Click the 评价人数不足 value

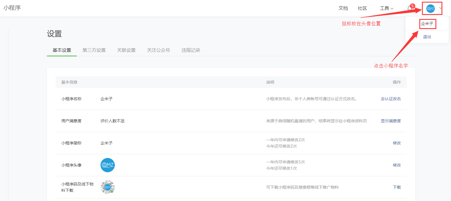[113, 121]
